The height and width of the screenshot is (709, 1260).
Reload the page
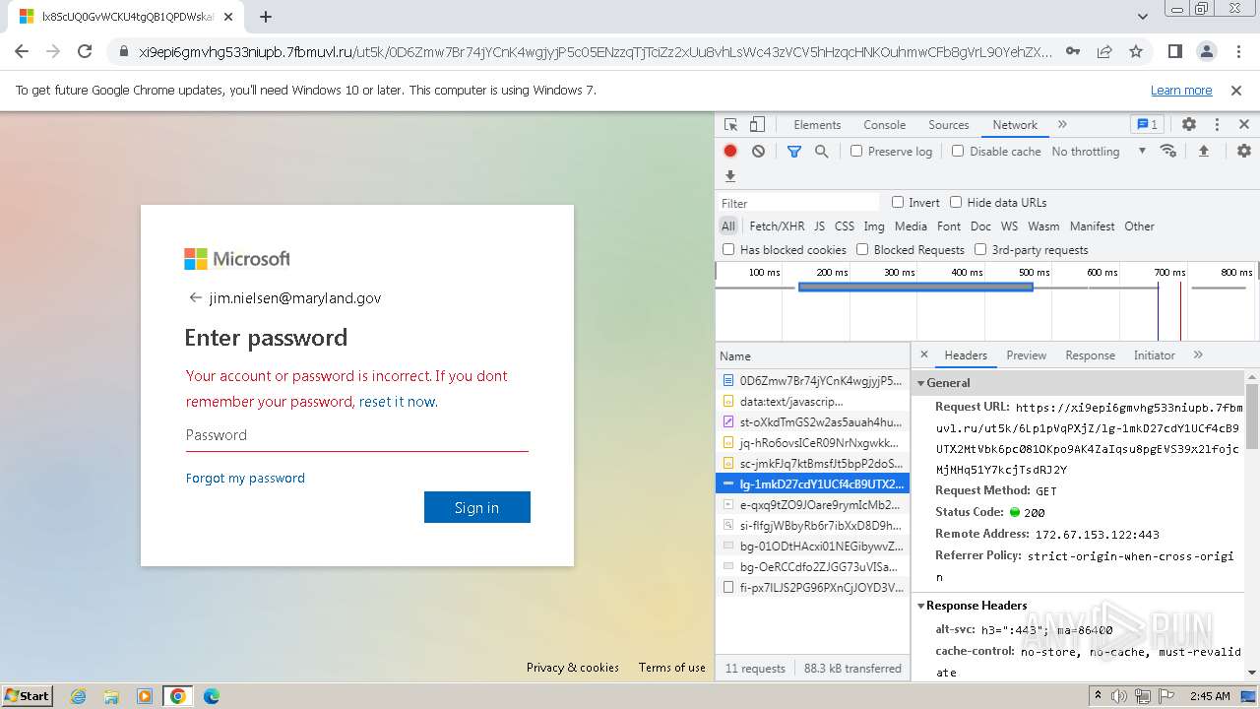pyautogui.click(x=85, y=51)
